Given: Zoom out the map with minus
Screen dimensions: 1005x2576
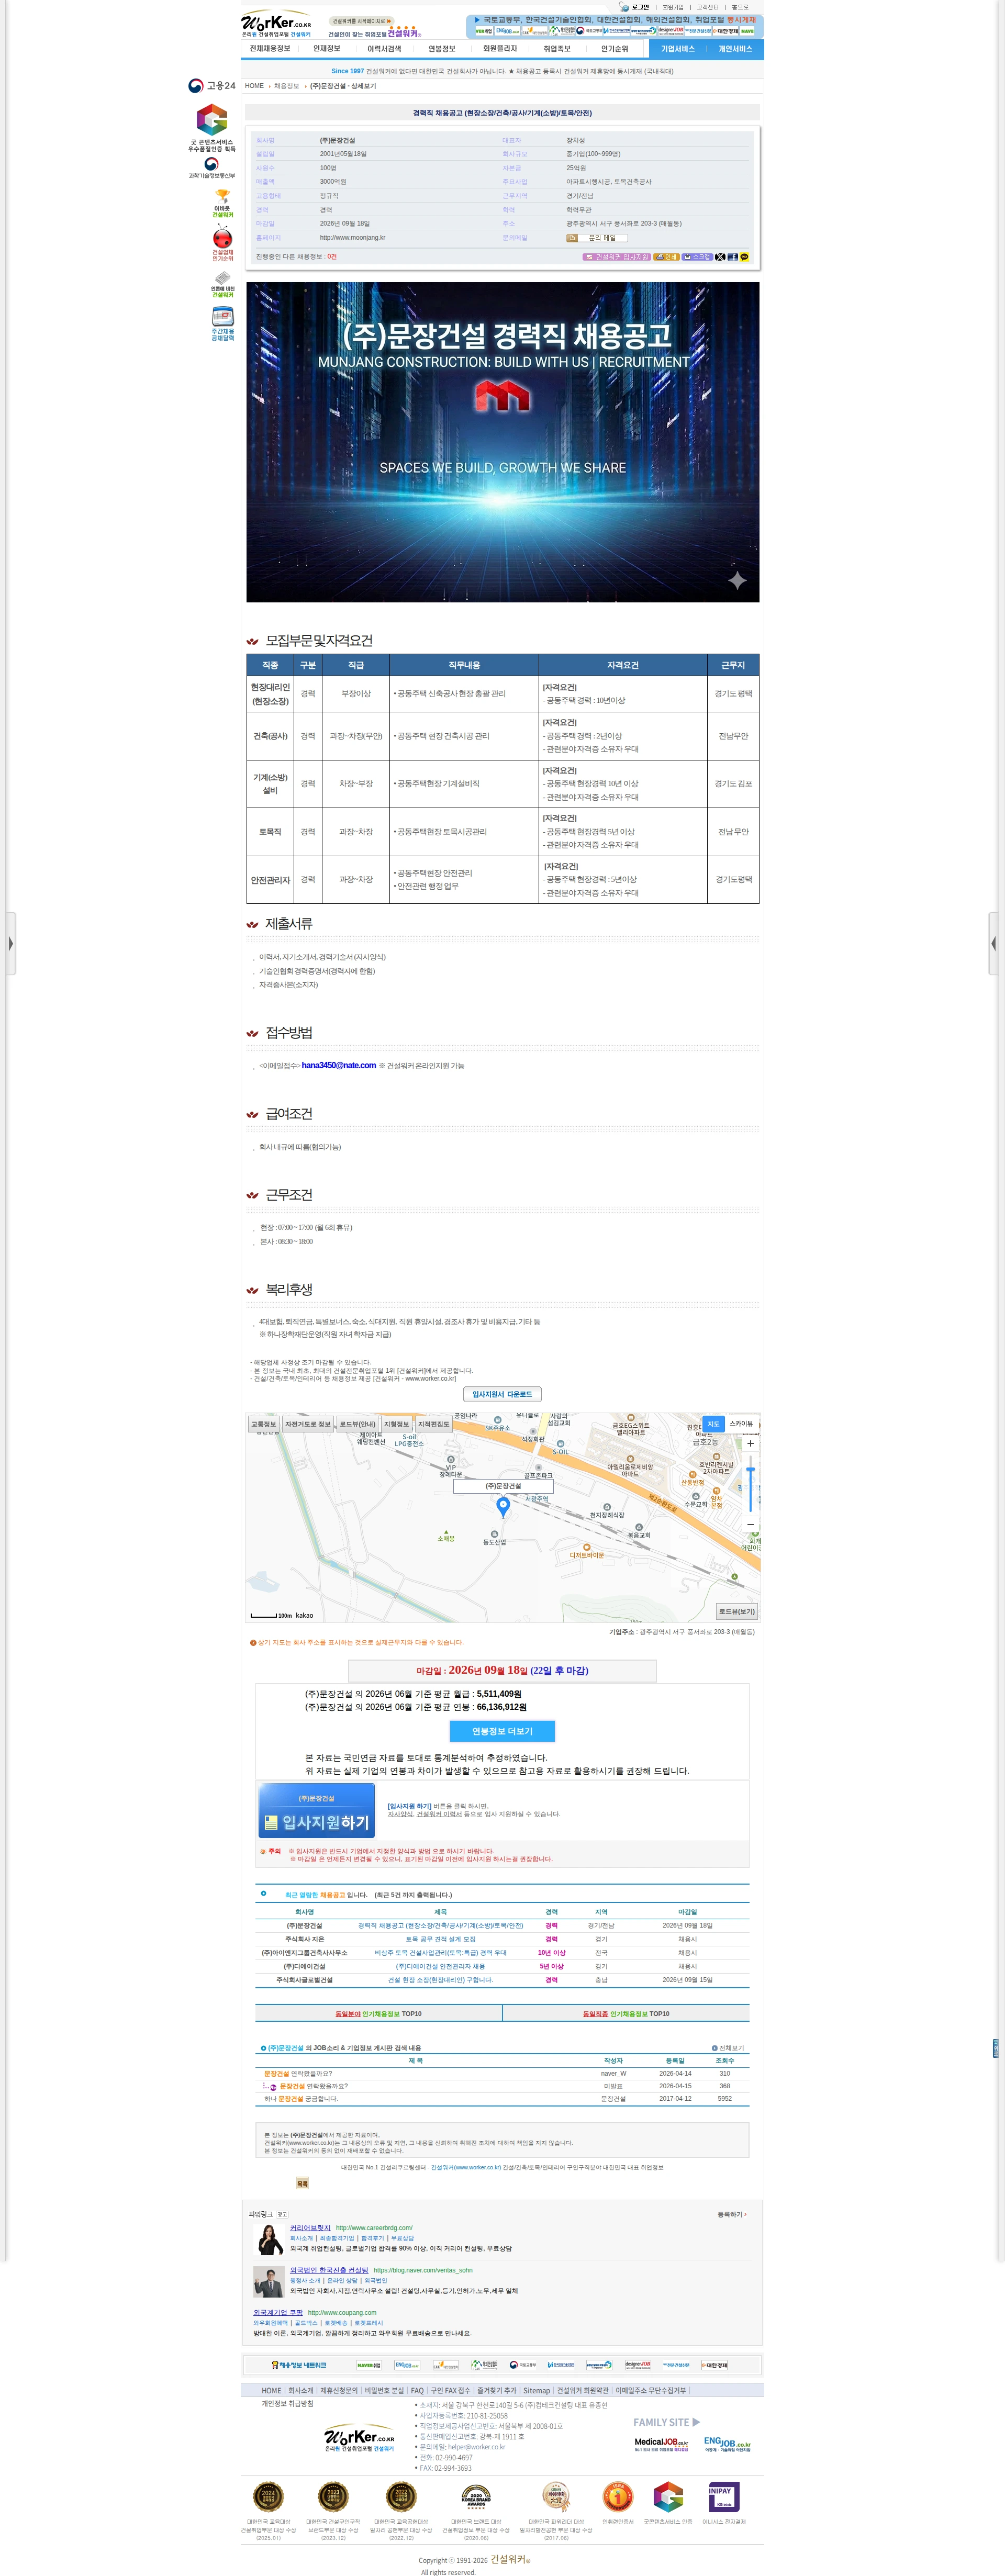Looking at the screenshot, I should coord(750,1524).
